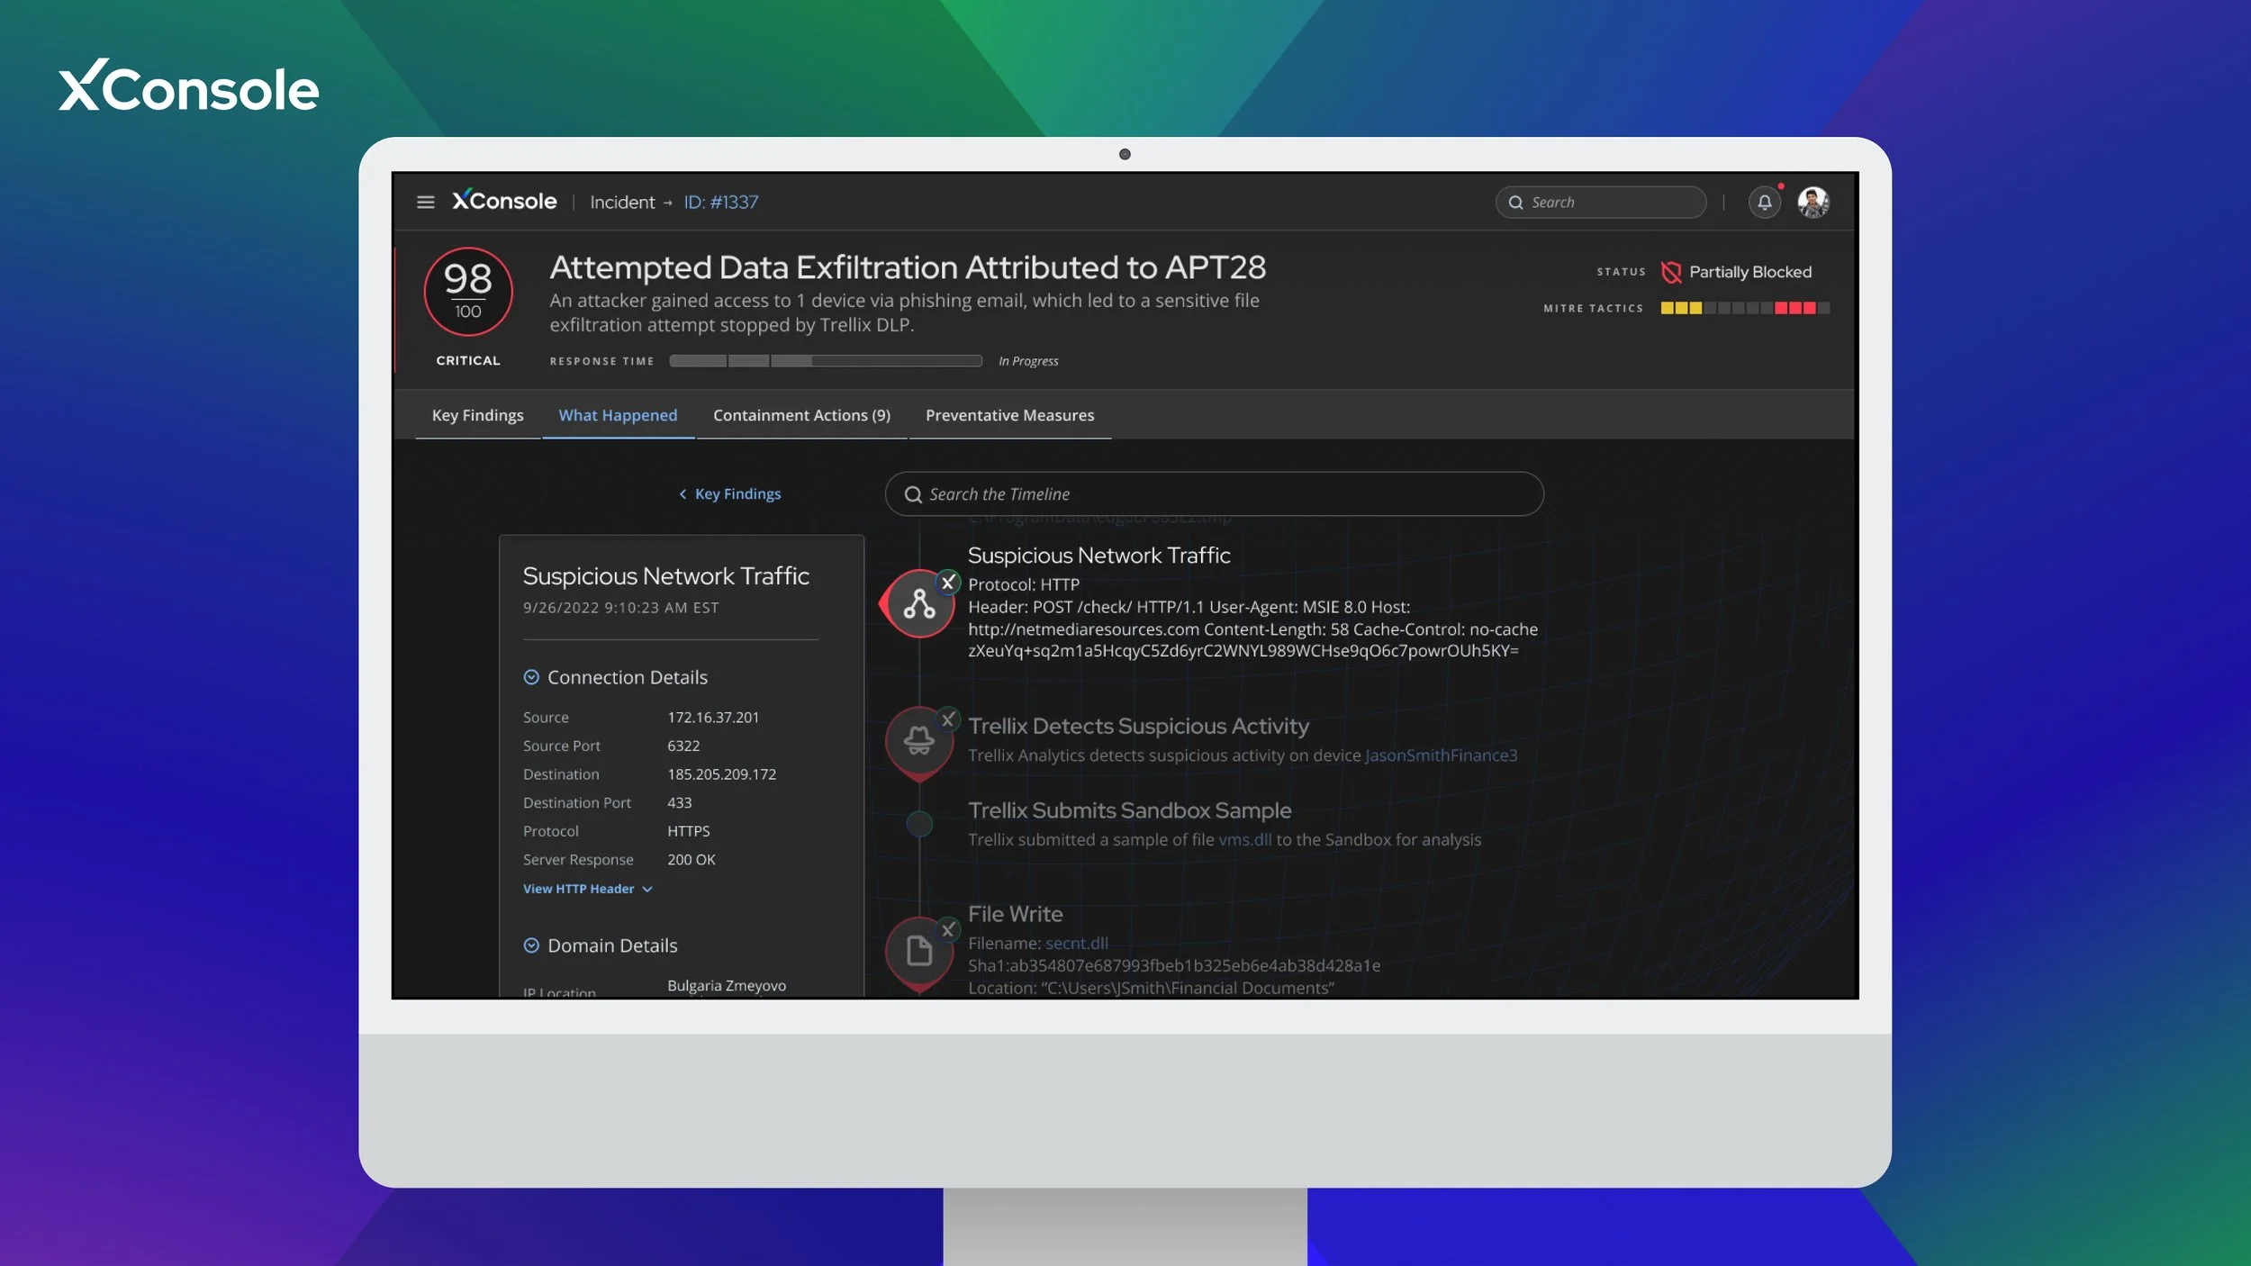Collapse the Connection Details section
Image resolution: width=2251 pixels, height=1266 pixels.
[531, 677]
